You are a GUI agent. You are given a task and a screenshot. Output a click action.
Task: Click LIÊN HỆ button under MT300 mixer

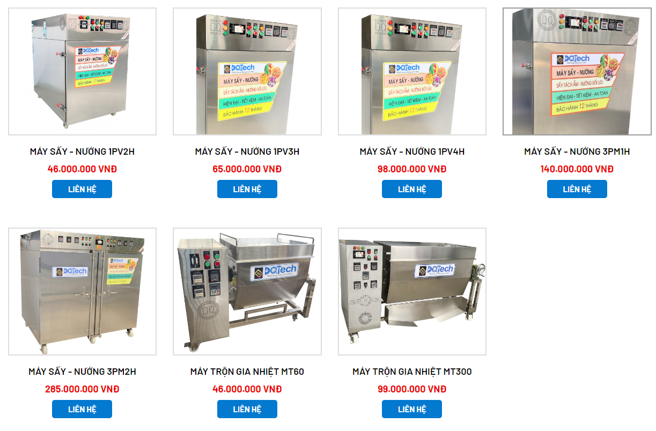(x=412, y=409)
